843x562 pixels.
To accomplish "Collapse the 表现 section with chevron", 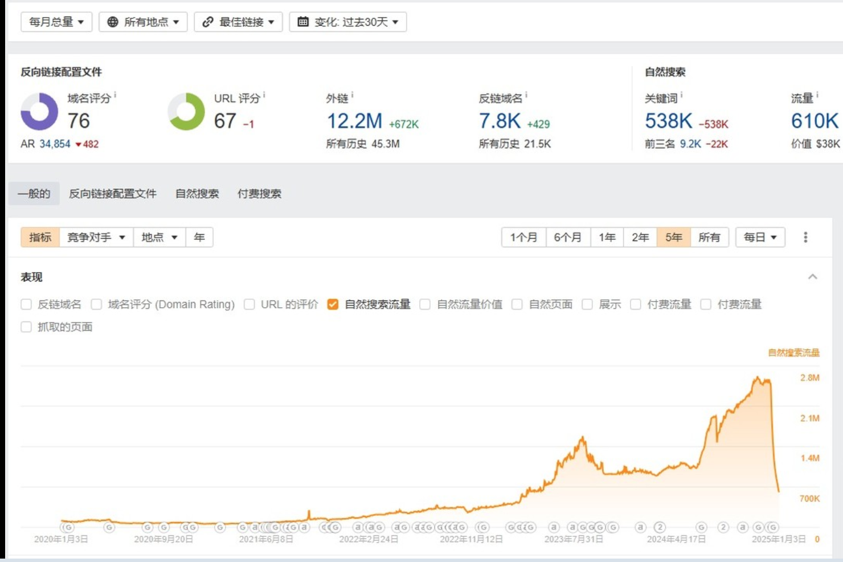I will pyautogui.click(x=812, y=277).
